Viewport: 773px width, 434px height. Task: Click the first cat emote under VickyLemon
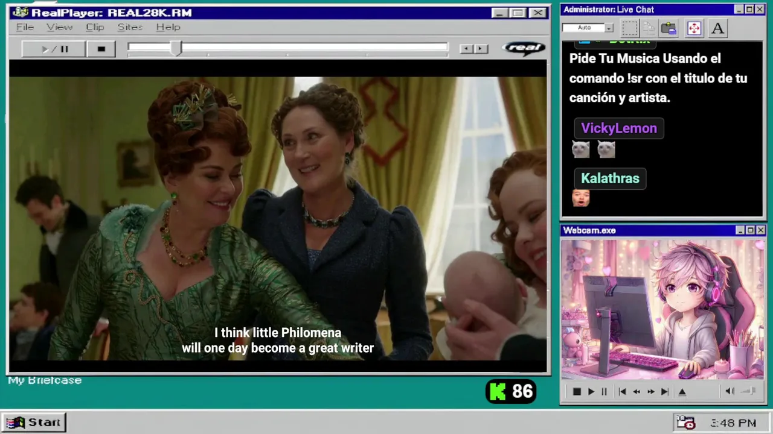(x=580, y=149)
